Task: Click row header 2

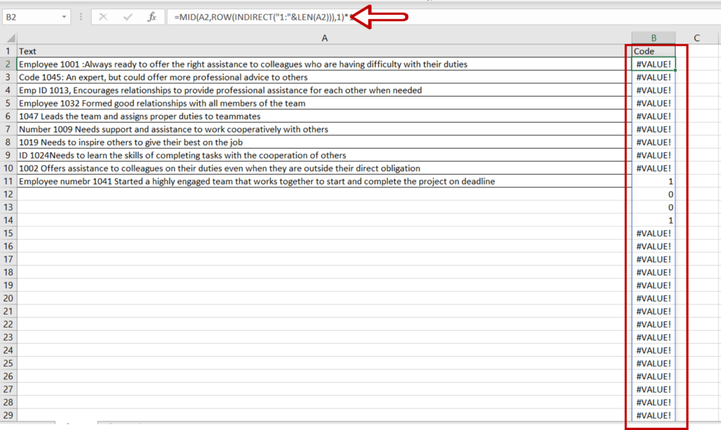Action: pos(8,63)
